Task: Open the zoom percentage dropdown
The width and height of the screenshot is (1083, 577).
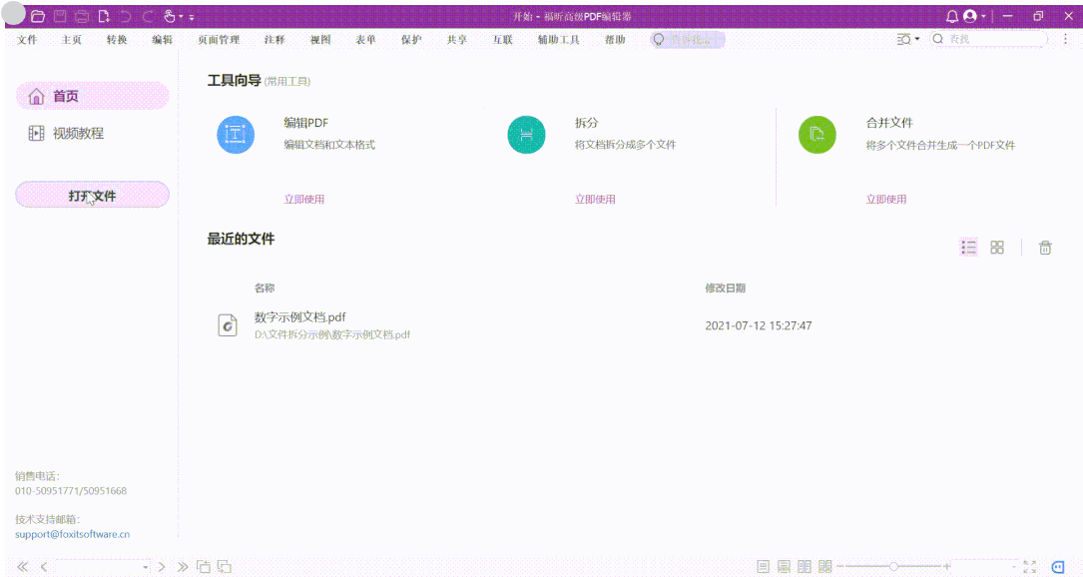Action: click(x=1014, y=567)
